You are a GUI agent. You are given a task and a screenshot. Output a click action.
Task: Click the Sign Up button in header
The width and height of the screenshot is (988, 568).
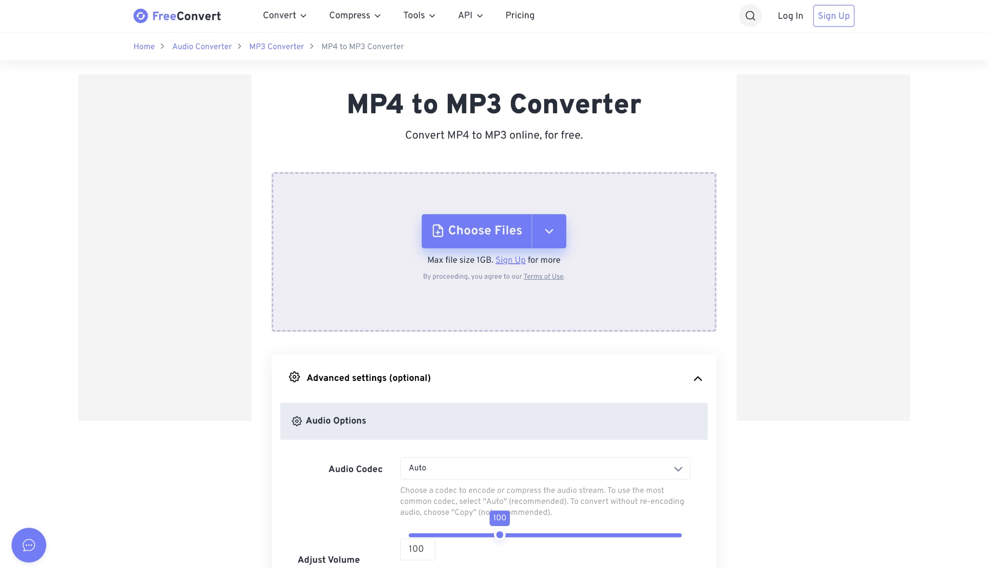[x=834, y=16]
